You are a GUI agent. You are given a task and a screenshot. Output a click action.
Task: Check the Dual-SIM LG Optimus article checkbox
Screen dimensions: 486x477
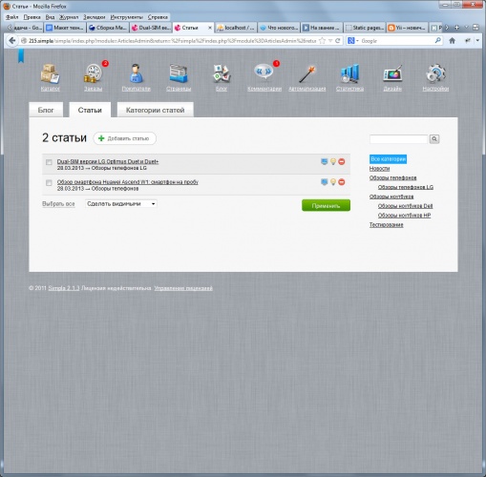click(x=49, y=162)
